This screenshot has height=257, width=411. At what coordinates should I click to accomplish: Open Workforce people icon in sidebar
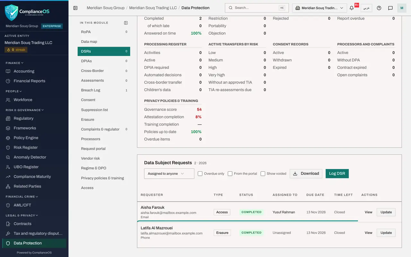pos(8,100)
